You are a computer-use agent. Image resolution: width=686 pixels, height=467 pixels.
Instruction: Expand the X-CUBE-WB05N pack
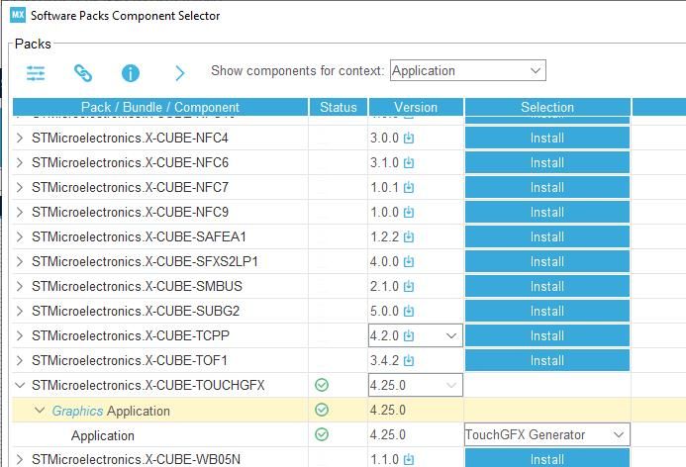point(19,459)
